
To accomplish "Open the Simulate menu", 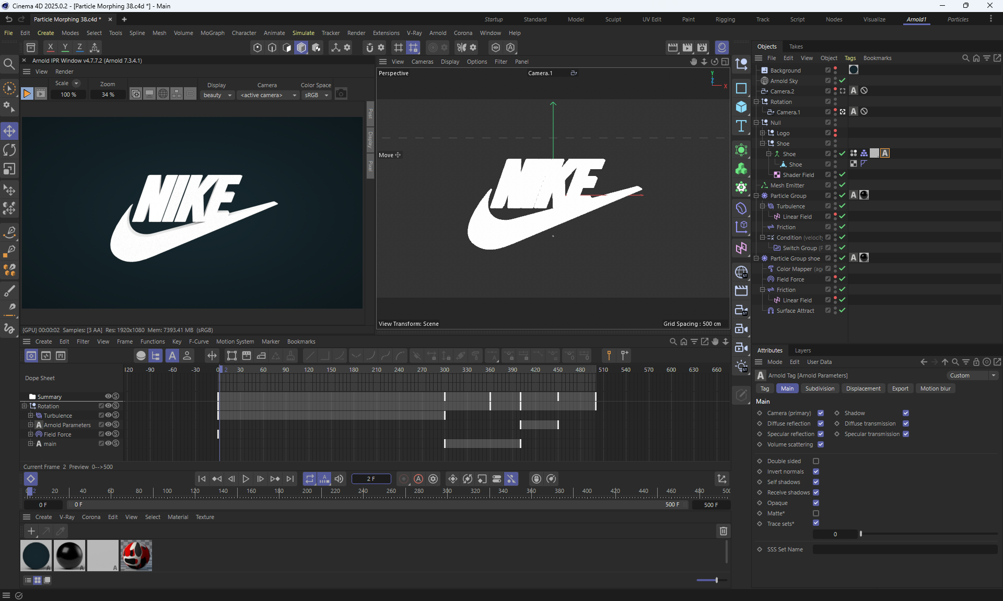I will (303, 33).
